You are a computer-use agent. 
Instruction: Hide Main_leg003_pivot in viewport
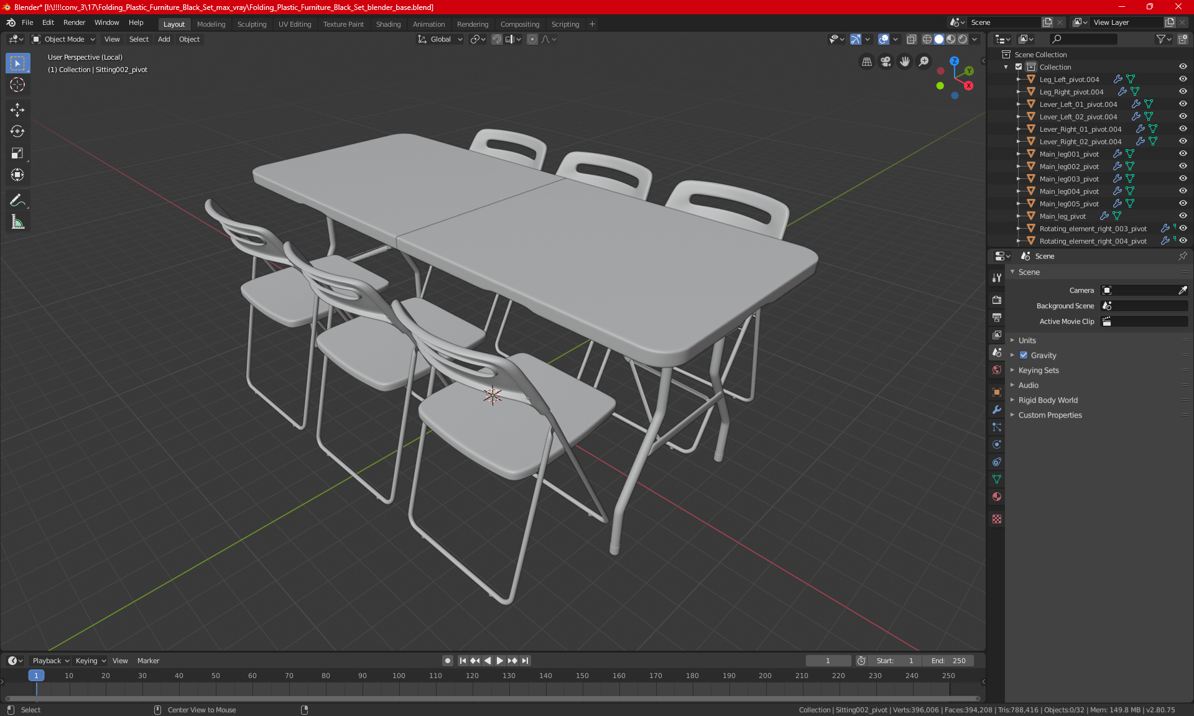[x=1183, y=179]
